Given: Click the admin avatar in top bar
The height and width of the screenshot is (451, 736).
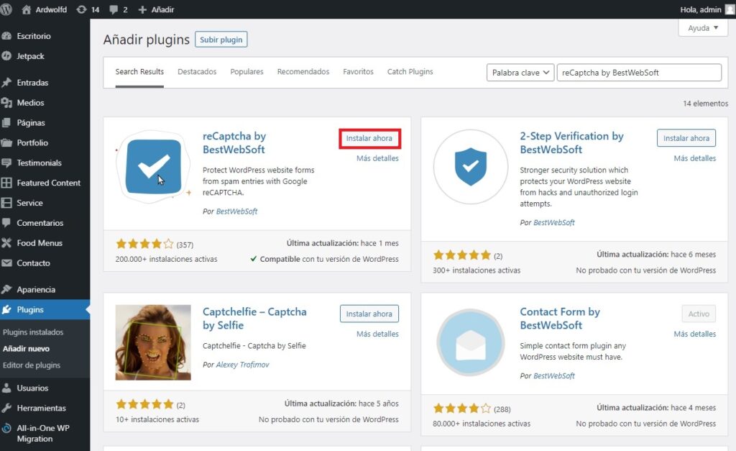Looking at the screenshot, I should click(730, 9).
